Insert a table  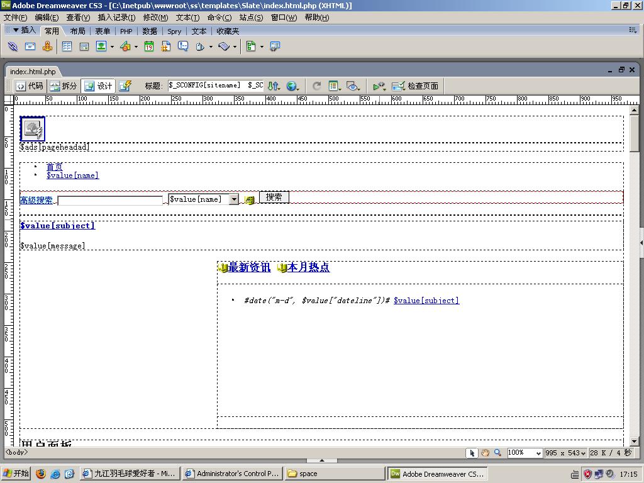67,47
